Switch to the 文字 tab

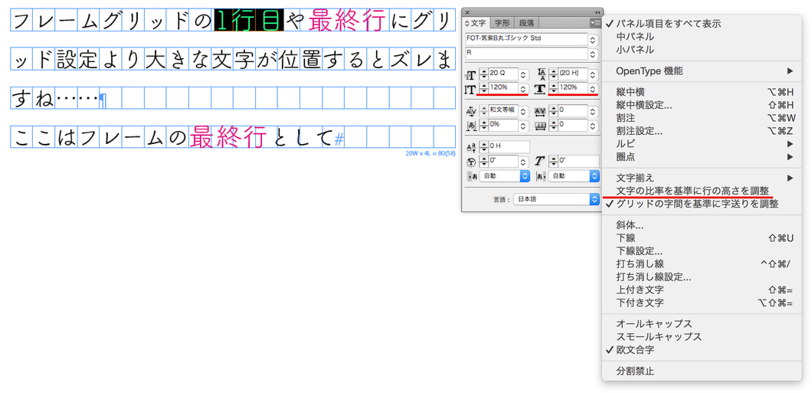pos(476,23)
